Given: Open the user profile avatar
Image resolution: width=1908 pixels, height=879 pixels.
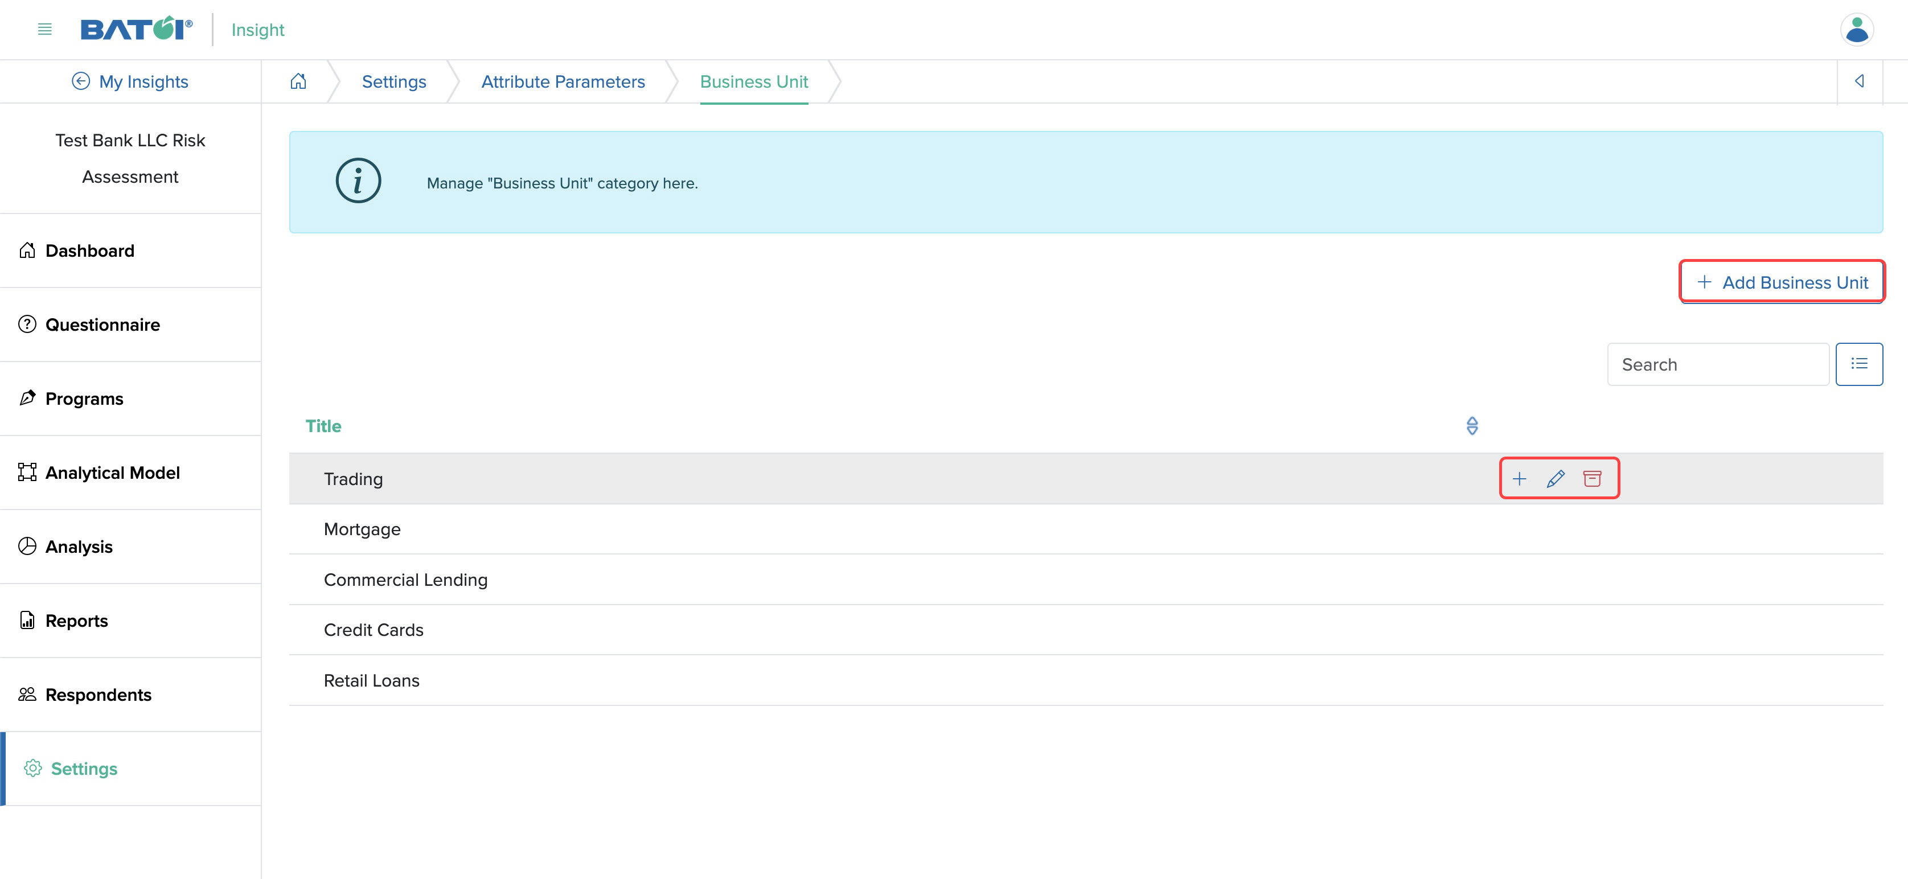Looking at the screenshot, I should [x=1856, y=30].
